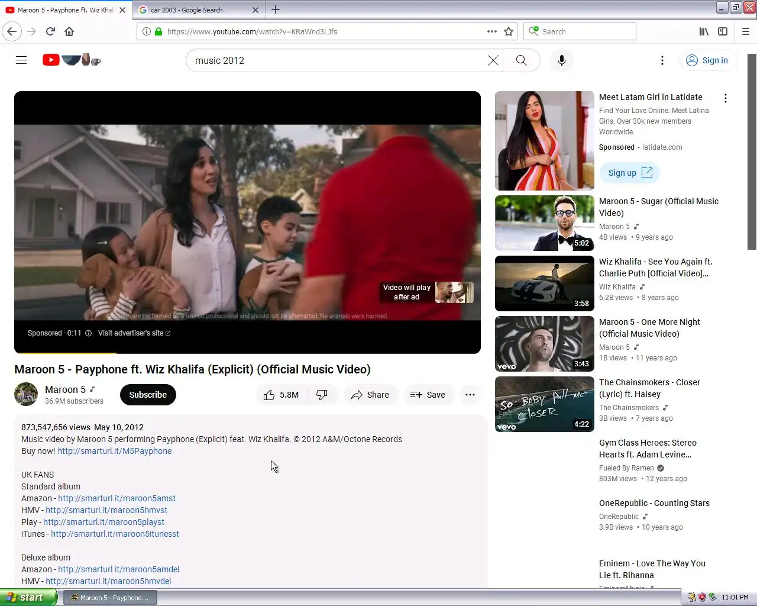
Task: Dislike the Payphone video
Action: click(x=322, y=395)
